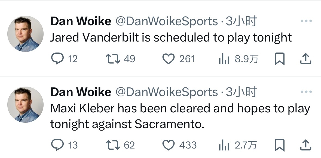The height and width of the screenshot is (158, 321).
Task: Share the Maxi Kleber tweet
Action: tap(305, 145)
